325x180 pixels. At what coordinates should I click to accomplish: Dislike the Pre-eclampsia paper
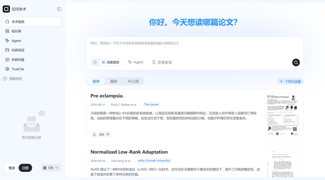108,134
